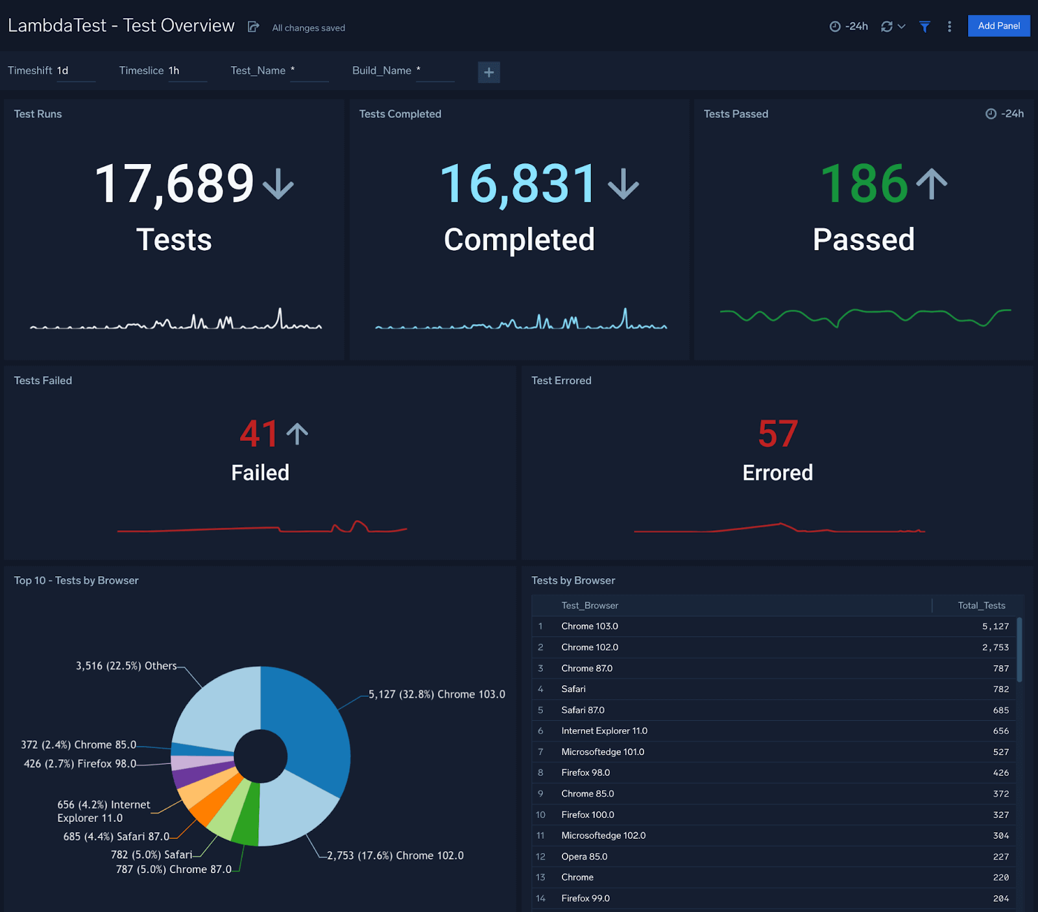Click the 3,516 (22.5%) Others label
This screenshot has height=912, width=1038.
point(127,666)
